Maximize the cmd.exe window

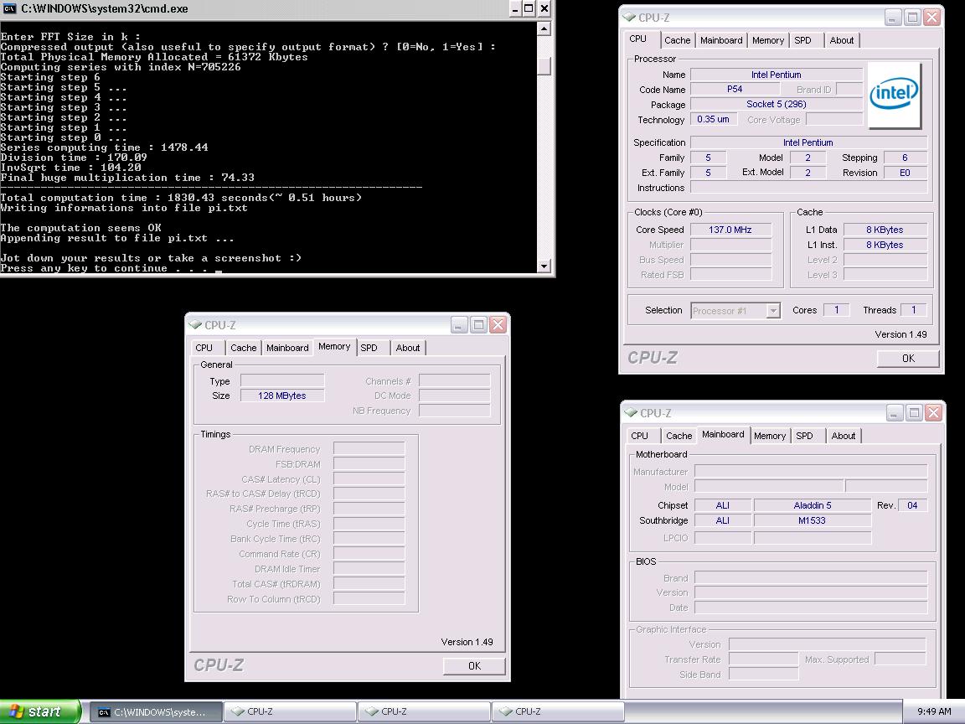click(x=529, y=8)
